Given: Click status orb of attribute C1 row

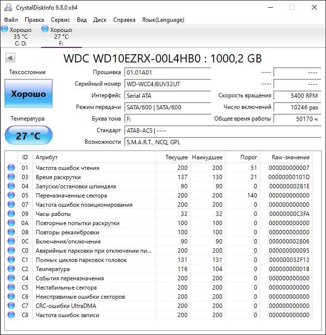Looking at the screenshot, I should [x=11, y=259].
